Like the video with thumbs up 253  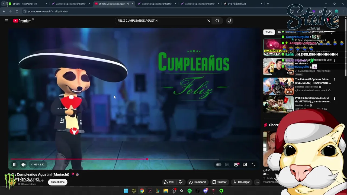click(x=169, y=182)
